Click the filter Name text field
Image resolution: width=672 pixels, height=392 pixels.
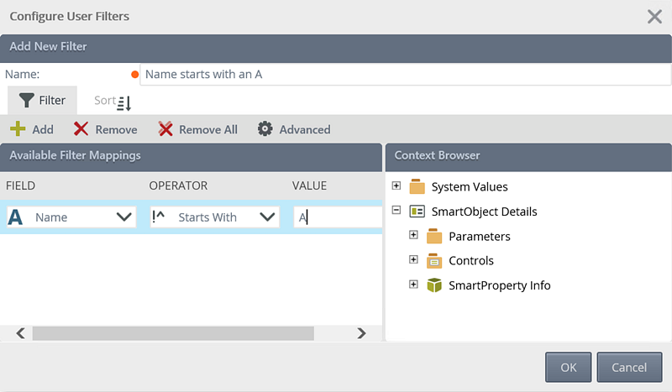click(x=406, y=74)
